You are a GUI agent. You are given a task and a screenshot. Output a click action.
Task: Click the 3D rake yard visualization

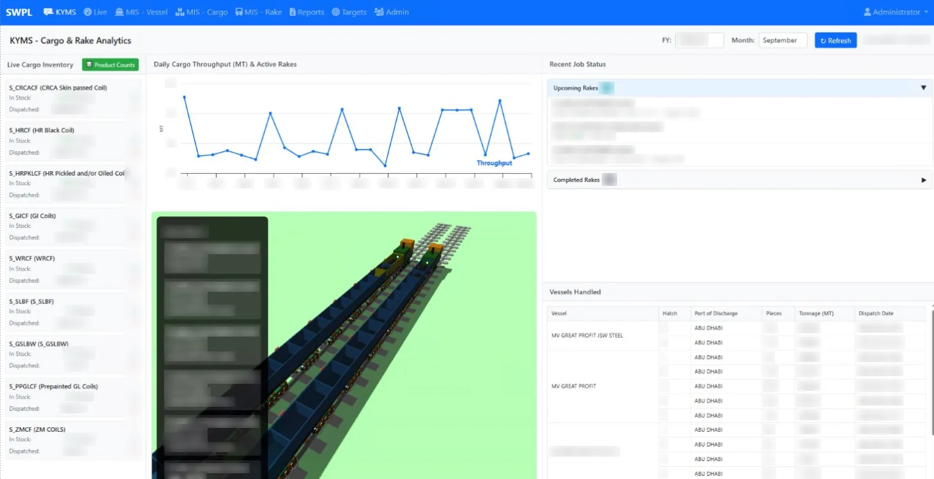[x=344, y=345]
